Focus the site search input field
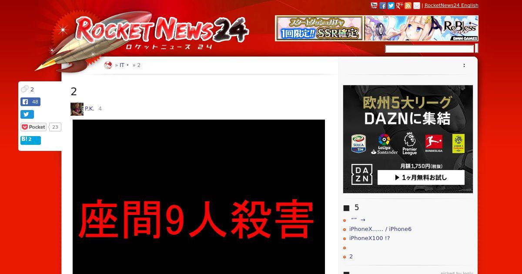The height and width of the screenshot is (274, 522). (429, 49)
